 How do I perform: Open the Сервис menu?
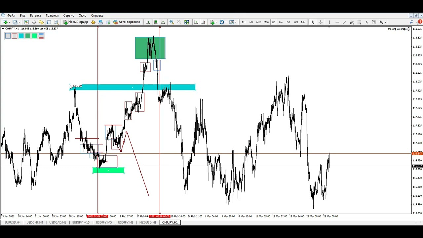click(68, 16)
